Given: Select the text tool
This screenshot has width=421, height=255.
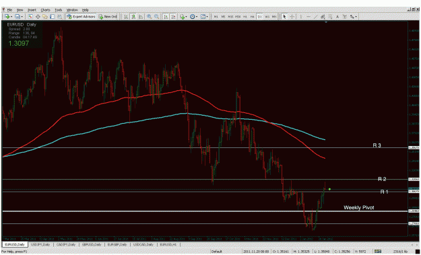Looking at the screenshot, I should (337, 17).
